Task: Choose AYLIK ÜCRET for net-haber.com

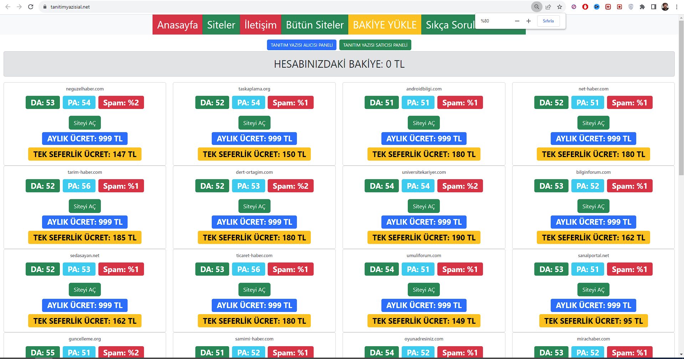Action: [x=593, y=139]
